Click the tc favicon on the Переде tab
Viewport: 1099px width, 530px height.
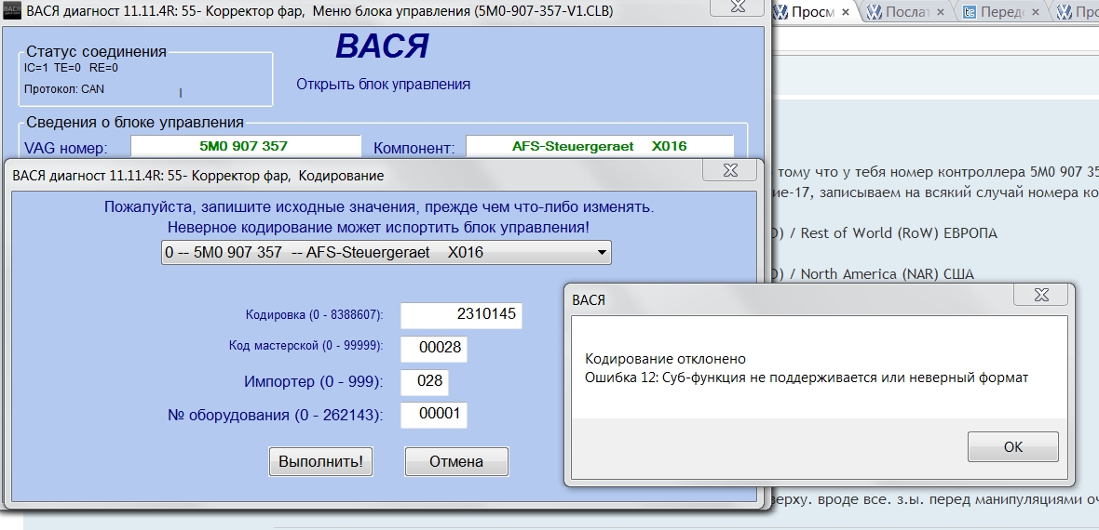point(970,13)
